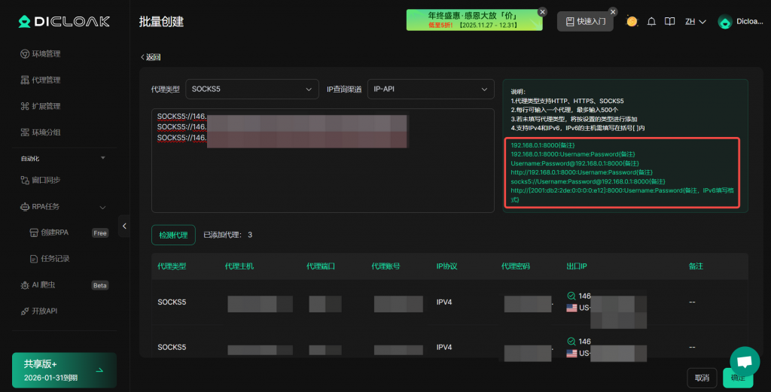Open the live chat bubble
The image size is (771, 392).
pos(745,360)
